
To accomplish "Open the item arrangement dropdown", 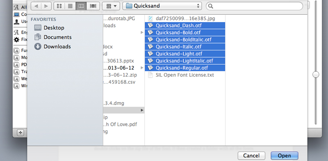I will [111, 6].
